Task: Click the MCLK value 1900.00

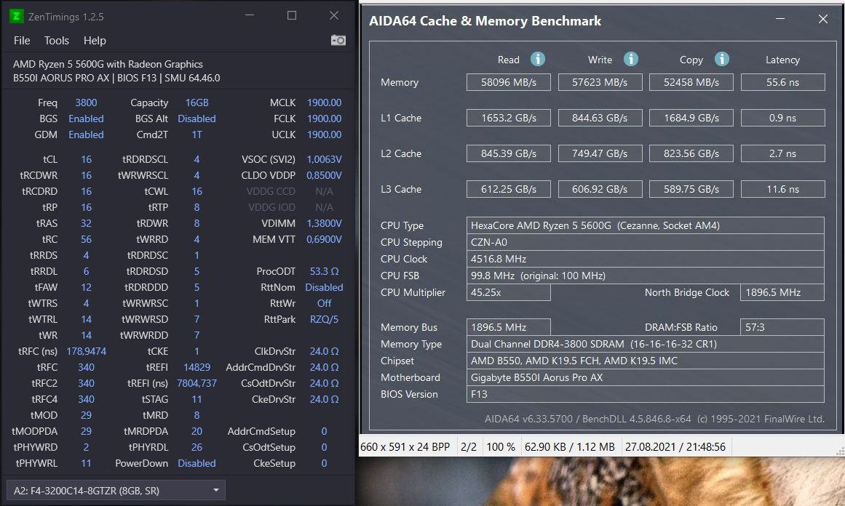Action: click(324, 103)
